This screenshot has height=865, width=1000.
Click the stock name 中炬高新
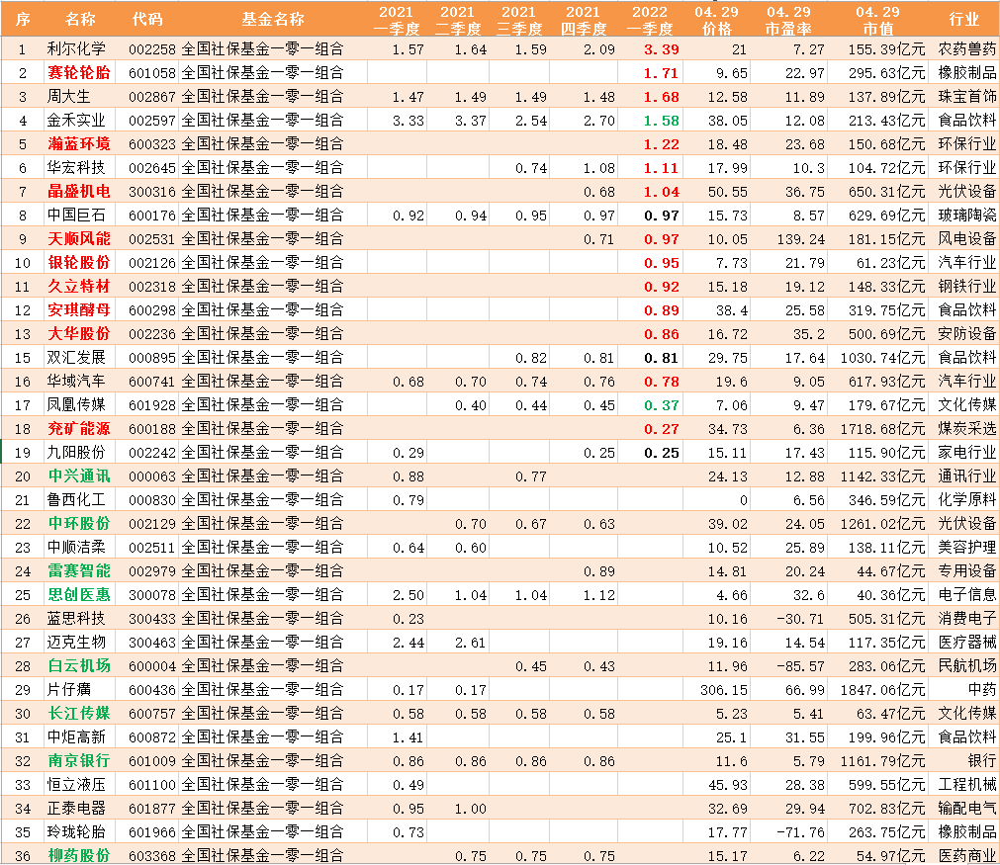pos(76,736)
